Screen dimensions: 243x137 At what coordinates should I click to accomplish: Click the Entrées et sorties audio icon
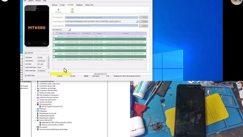point(38,93)
